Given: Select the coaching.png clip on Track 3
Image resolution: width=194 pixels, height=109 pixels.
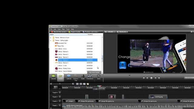Looking at the screenshot, I should pyautogui.click(x=158, y=97).
